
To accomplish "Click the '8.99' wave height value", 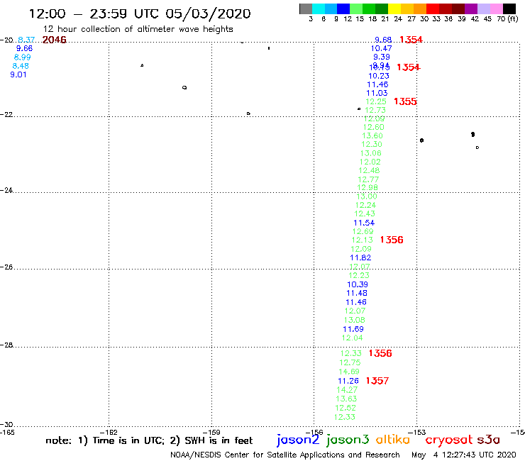I will tap(23, 57).
